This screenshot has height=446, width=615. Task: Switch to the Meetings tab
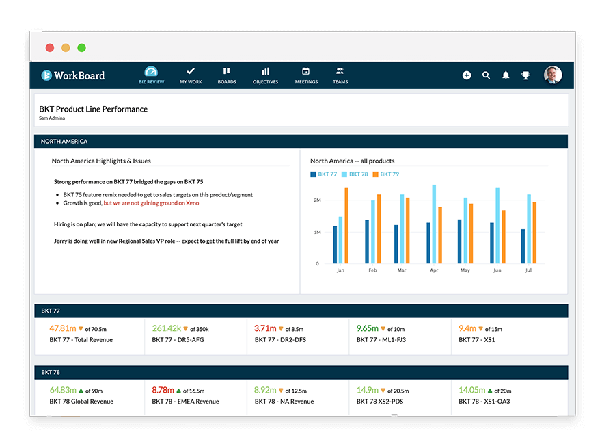point(305,71)
